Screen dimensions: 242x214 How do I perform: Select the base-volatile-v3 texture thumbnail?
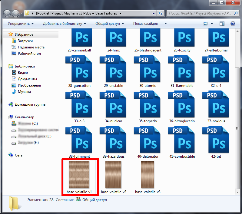pos(148,175)
